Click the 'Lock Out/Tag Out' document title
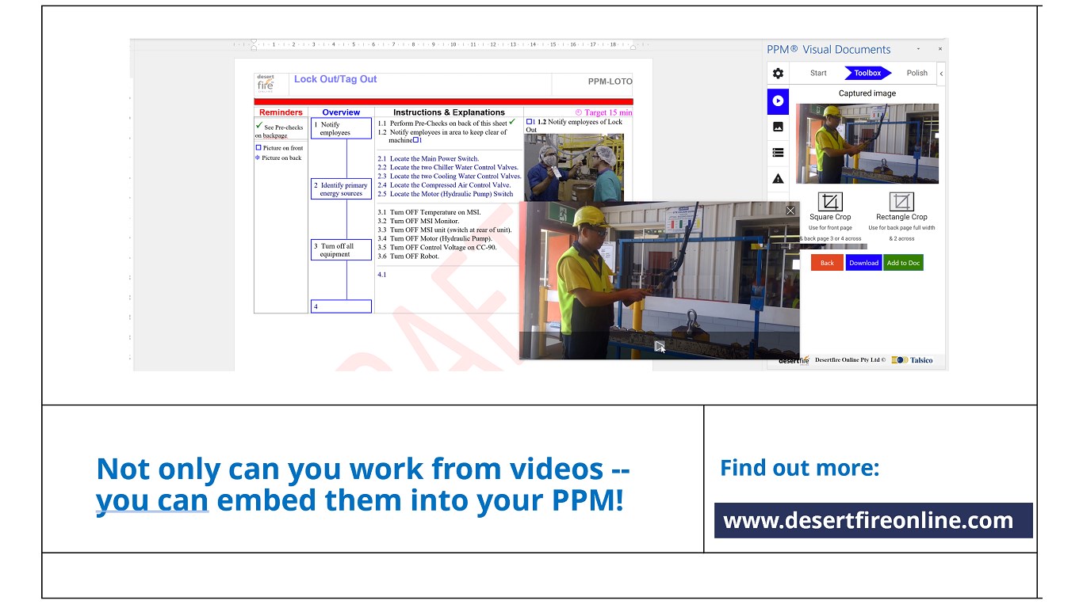Image resolution: width=1083 pixels, height=608 pixels. pyautogui.click(x=335, y=79)
